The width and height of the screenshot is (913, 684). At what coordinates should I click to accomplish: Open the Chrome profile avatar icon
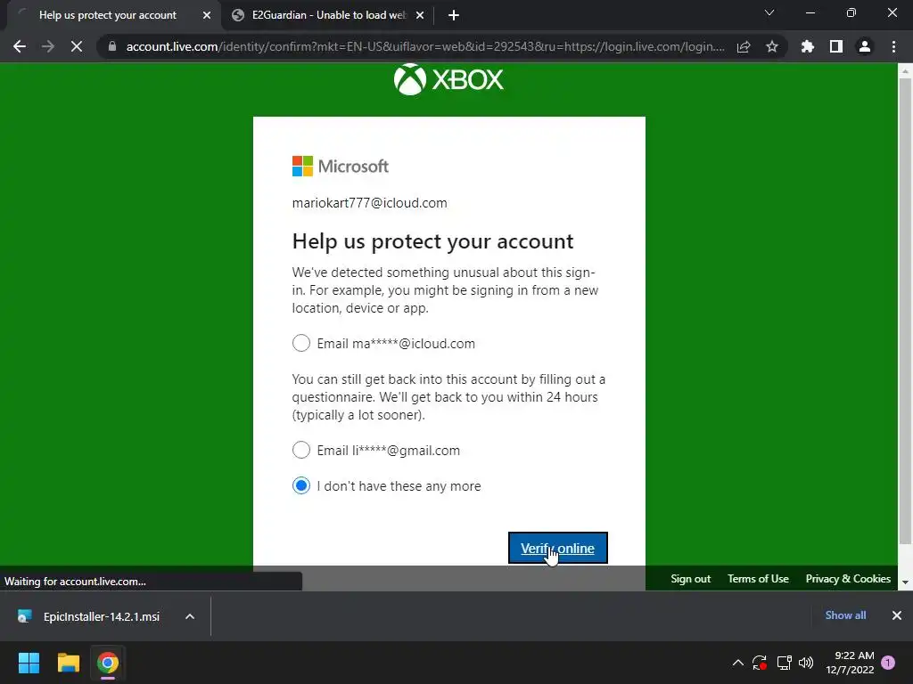(865, 46)
